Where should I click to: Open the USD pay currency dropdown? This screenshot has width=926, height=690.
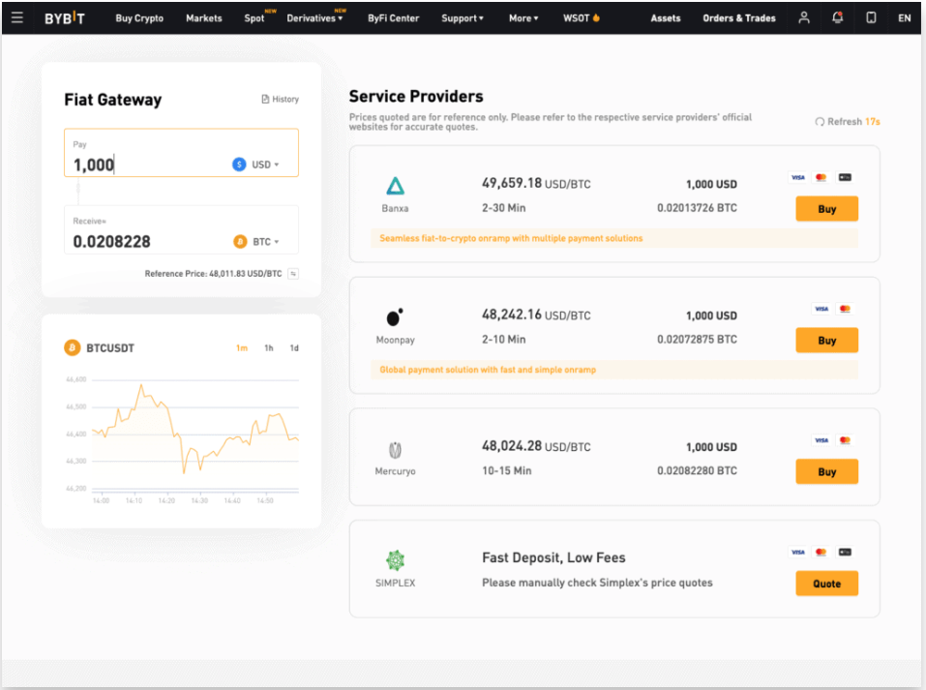pyautogui.click(x=256, y=165)
